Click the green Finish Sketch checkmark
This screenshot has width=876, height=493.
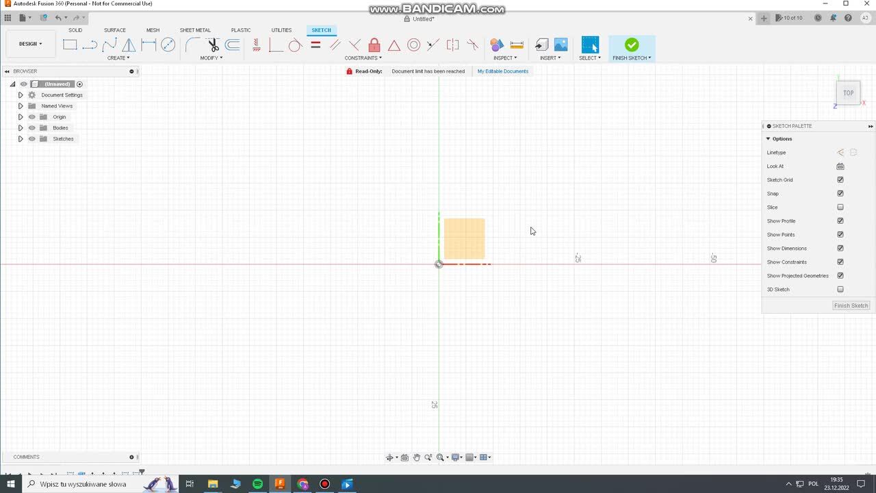[x=632, y=45]
